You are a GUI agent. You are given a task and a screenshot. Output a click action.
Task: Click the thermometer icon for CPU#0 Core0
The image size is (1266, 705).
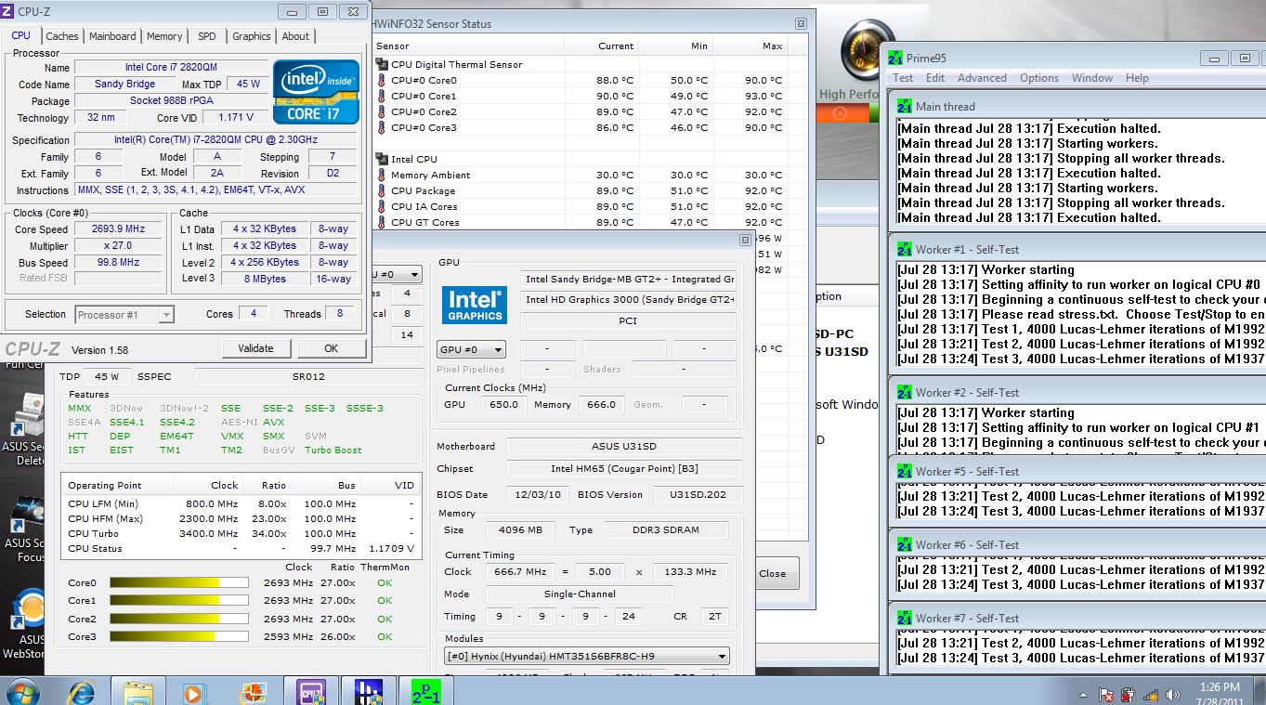coord(382,80)
